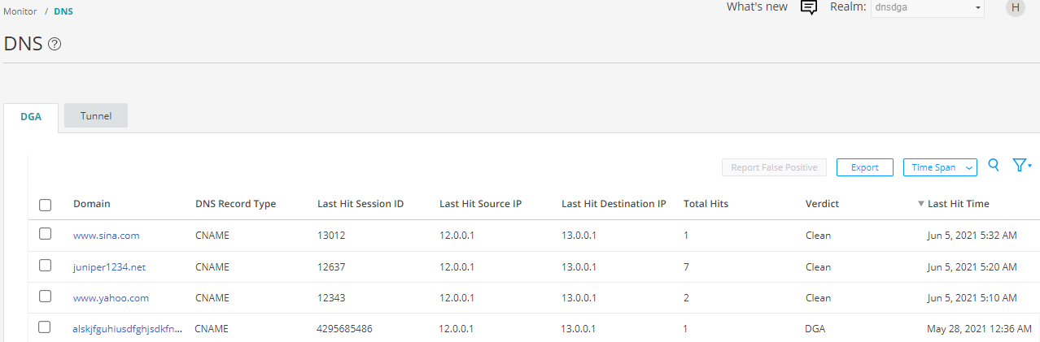Sort by the Total Hits column header
Viewport: 1040px width, 342px height.
[x=706, y=204]
